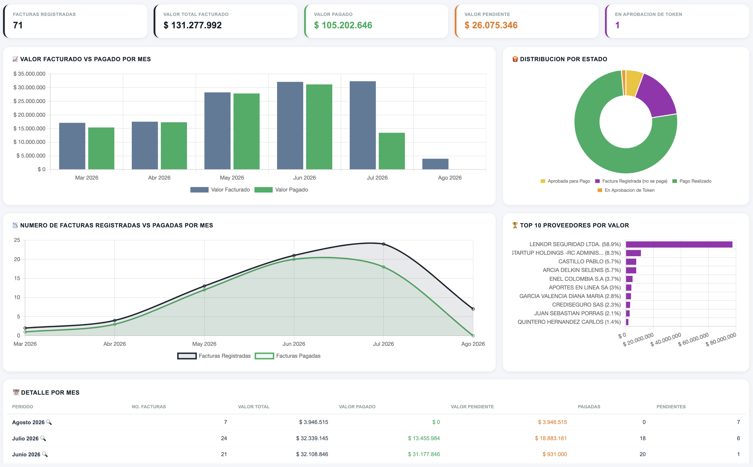Screen dimensions: 753x467
Task: Click the VALOR PAGADO column header
Action: (357, 407)
